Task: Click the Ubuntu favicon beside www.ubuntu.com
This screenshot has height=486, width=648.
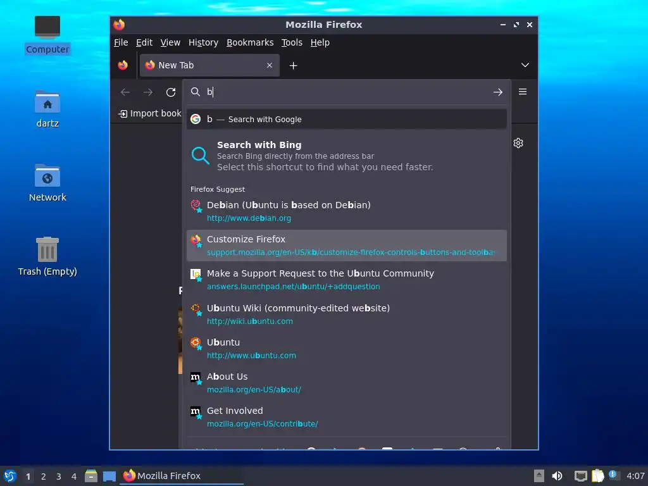Action: pos(196,343)
